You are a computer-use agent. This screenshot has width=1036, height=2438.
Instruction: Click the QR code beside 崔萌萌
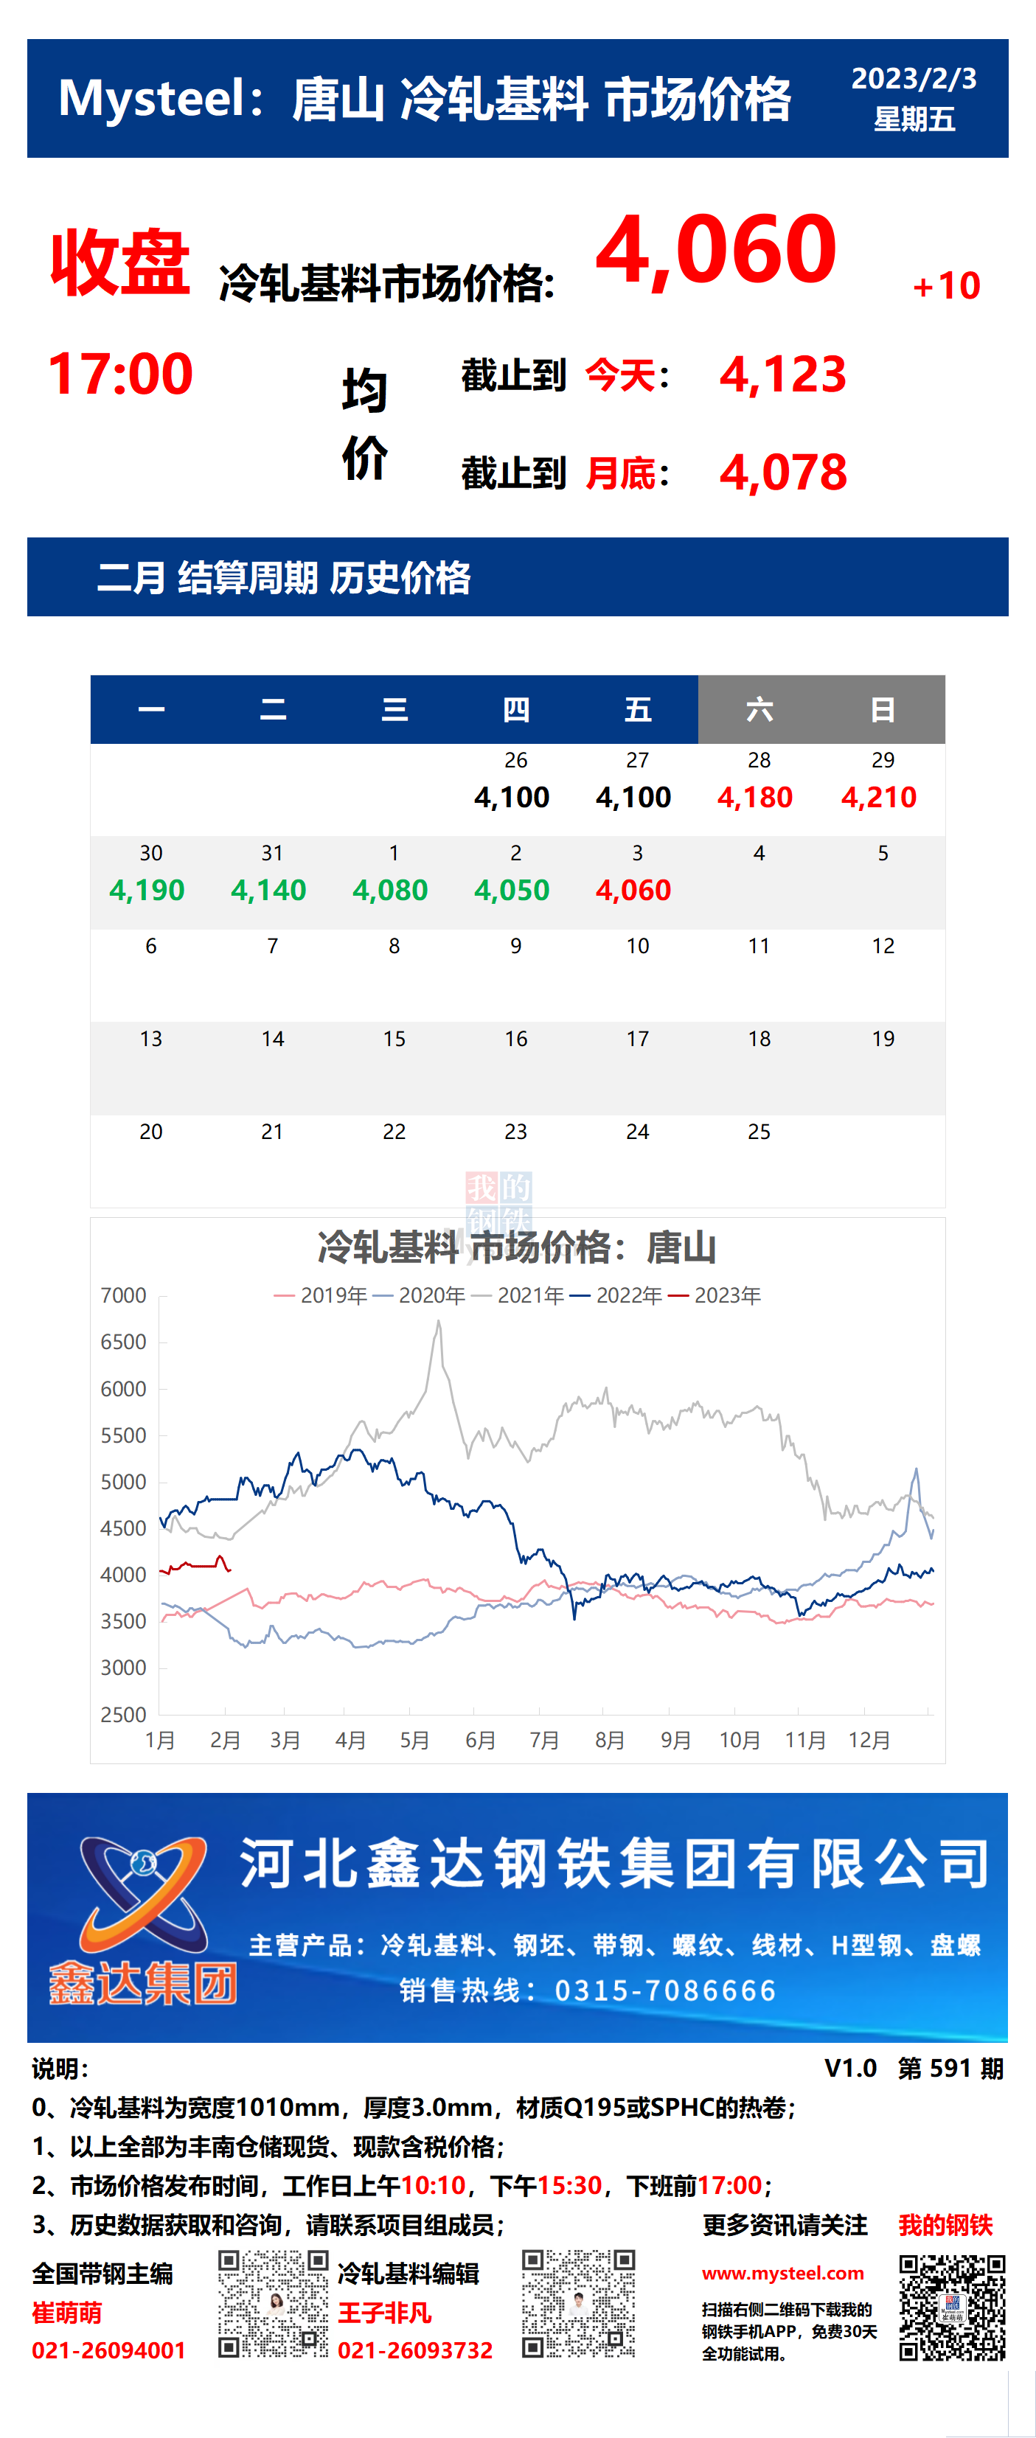(x=274, y=2305)
